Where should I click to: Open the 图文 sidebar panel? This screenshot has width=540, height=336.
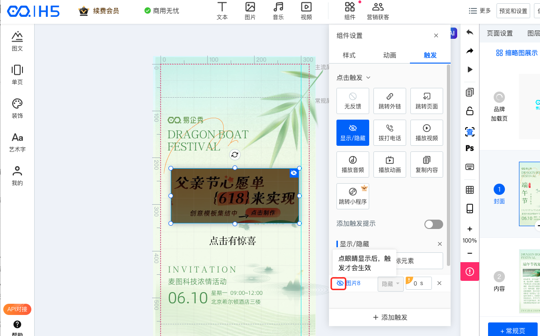17,41
